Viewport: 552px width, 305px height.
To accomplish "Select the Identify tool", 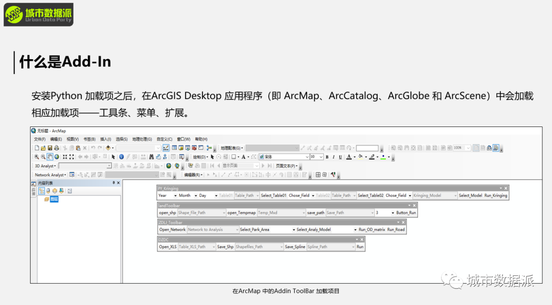I will pos(122,157).
